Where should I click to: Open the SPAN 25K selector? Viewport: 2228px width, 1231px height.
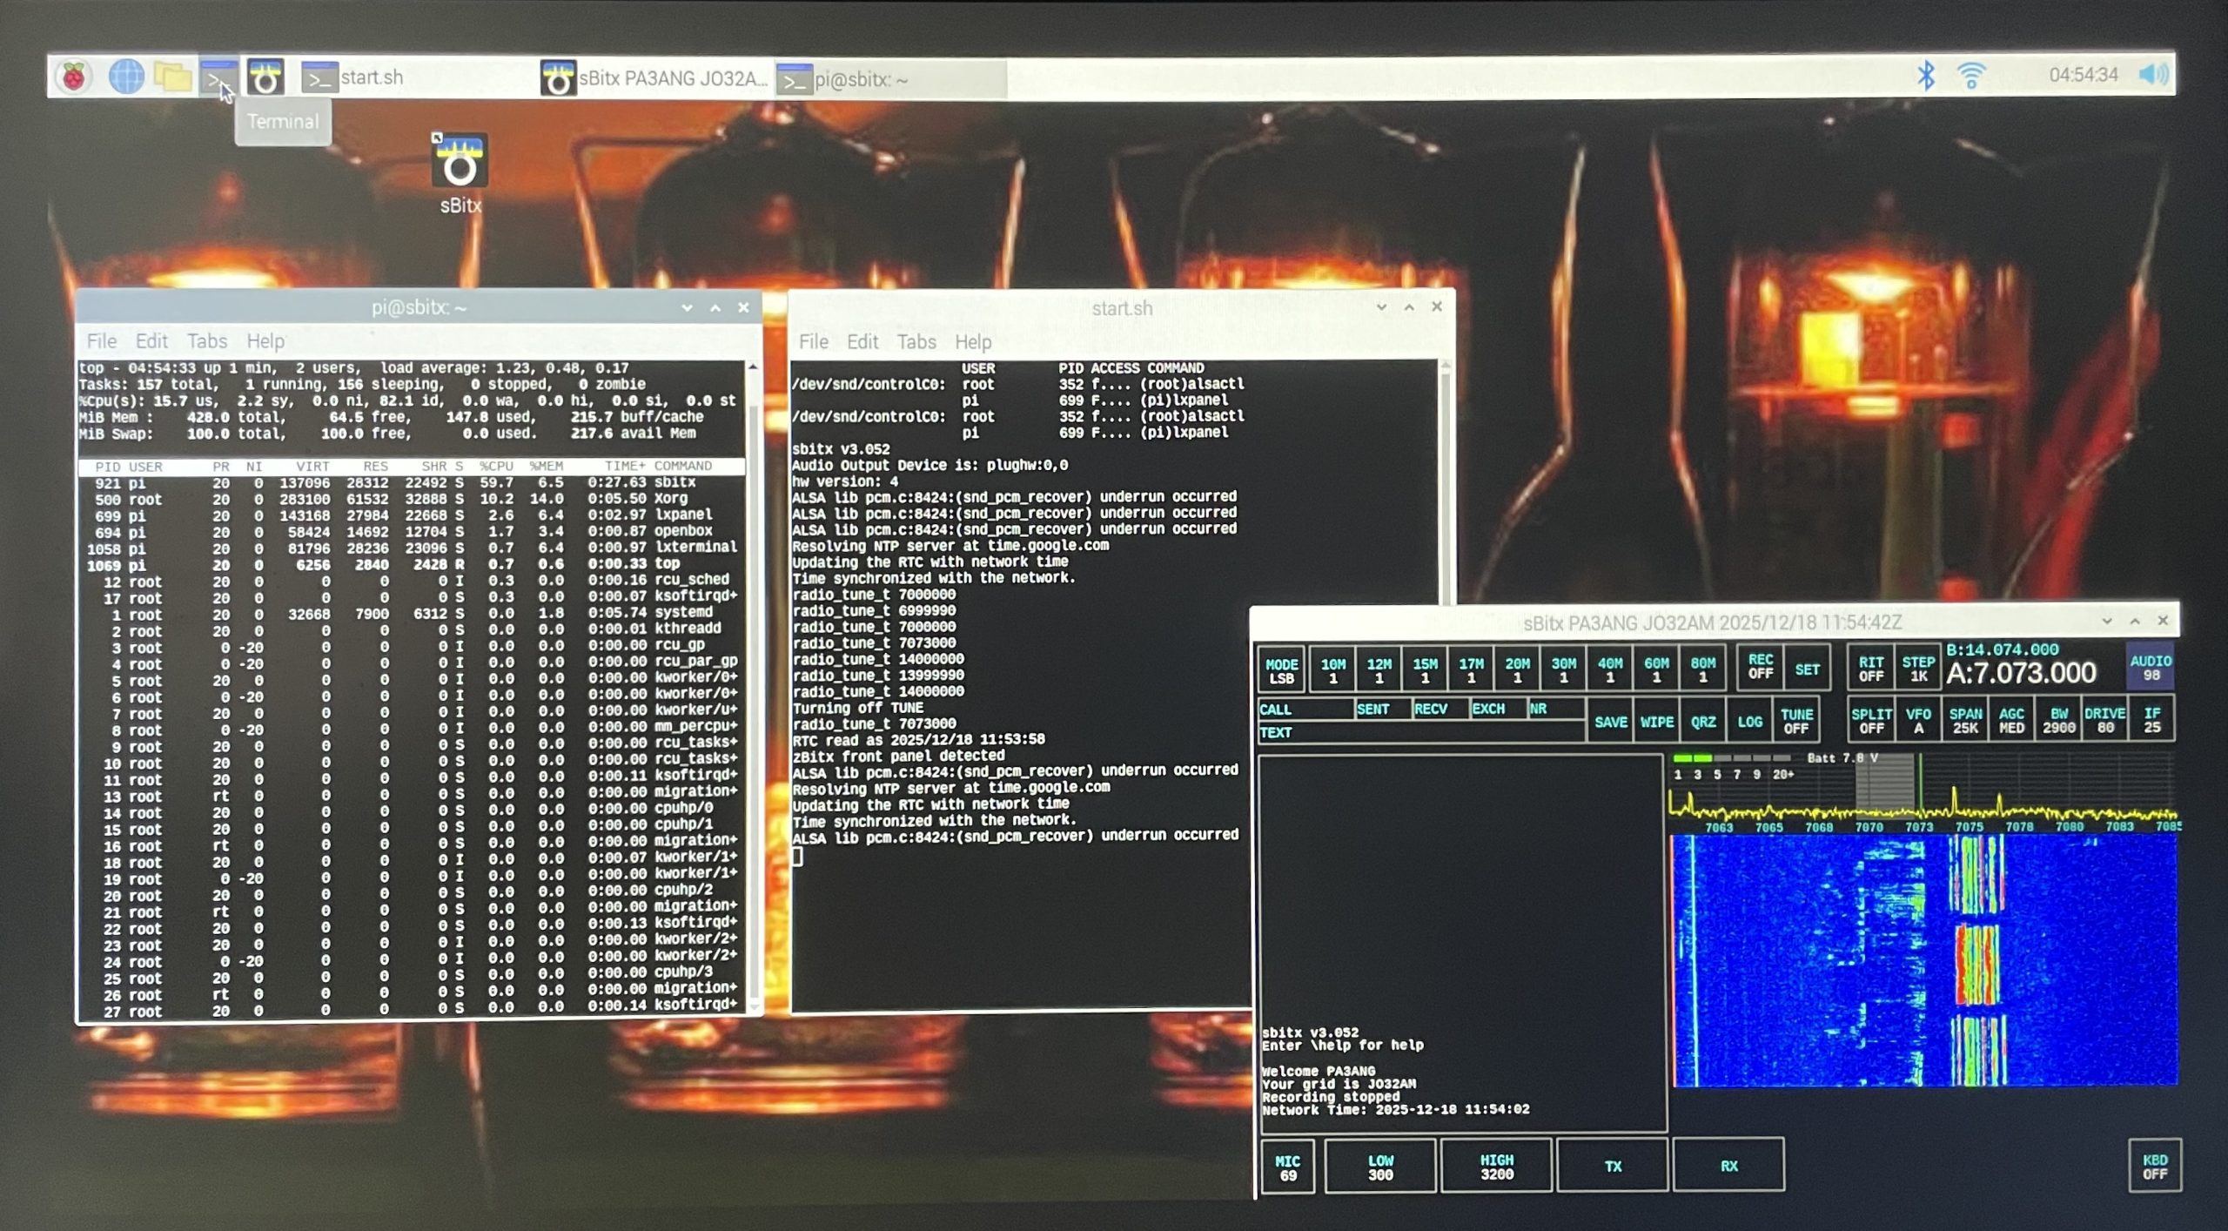pyautogui.click(x=1965, y=721)
